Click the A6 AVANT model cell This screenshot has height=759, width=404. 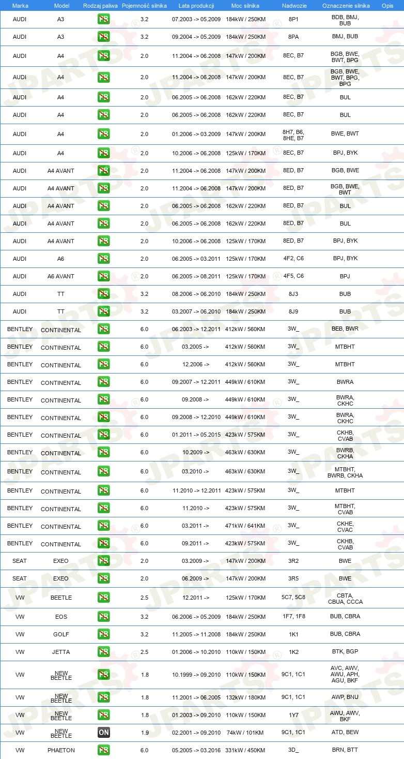click(61, 276)
